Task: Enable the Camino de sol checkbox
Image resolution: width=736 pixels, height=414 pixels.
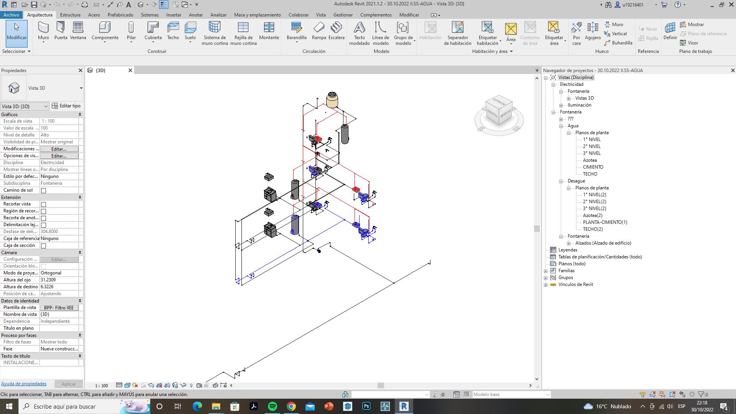Action: (x=43, y=191)
